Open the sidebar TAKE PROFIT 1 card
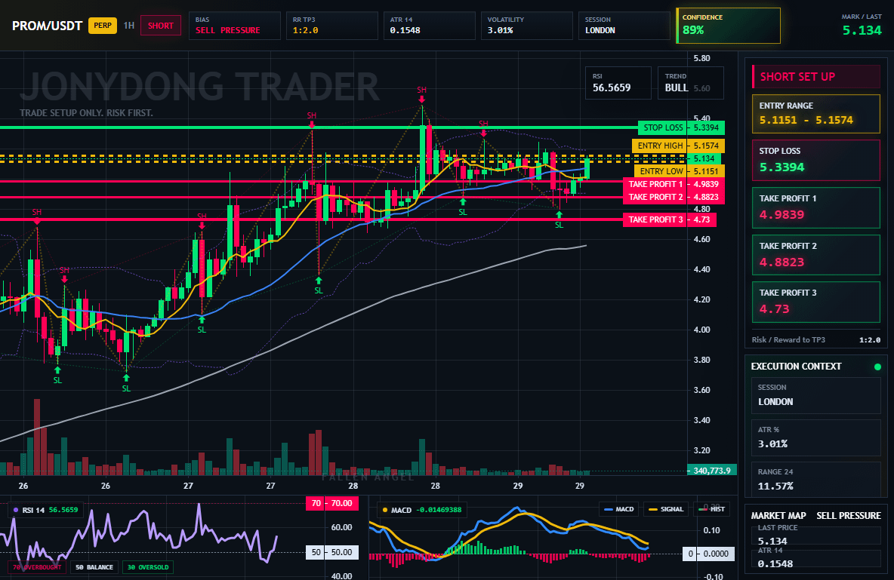 point(816,208)
